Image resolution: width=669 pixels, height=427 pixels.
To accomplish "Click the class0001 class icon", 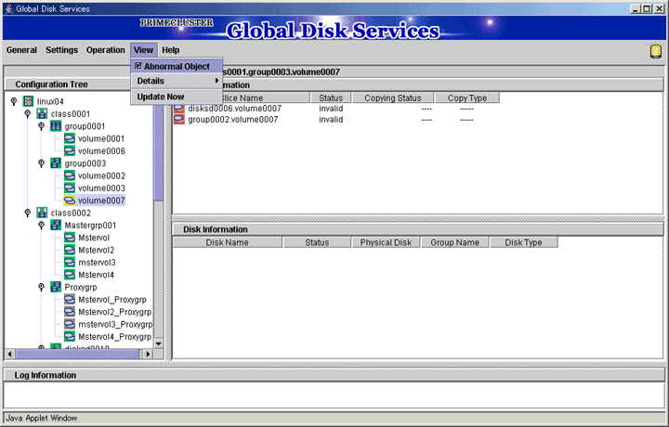I will click(x=42, y=114).
